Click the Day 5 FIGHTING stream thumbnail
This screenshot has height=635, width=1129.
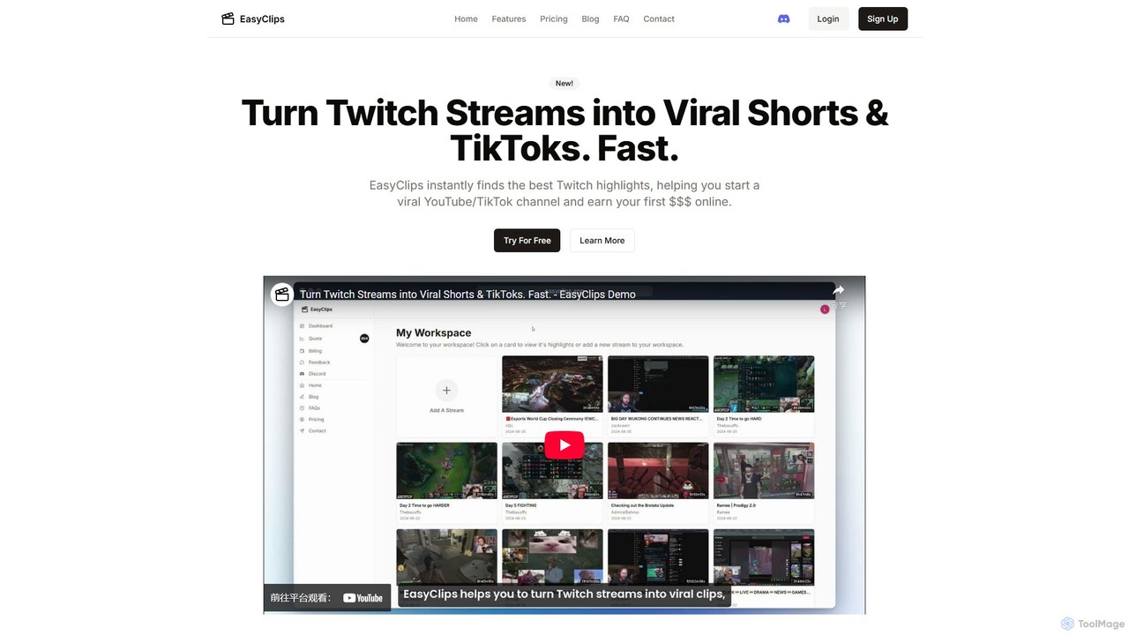(x=552, y=471)
